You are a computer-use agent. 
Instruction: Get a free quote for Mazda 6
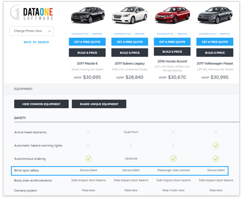tap(87, 42)
